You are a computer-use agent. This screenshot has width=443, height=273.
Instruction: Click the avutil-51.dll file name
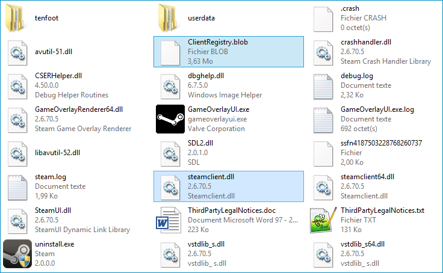[x=54, y=52]
